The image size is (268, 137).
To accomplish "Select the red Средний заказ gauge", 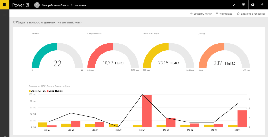I will click(113, 55).
